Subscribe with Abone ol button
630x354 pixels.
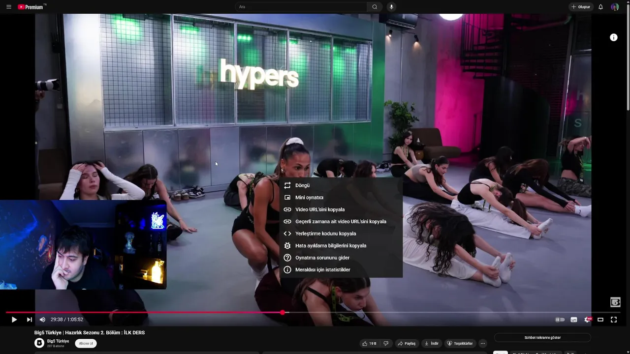coord(86,344)
